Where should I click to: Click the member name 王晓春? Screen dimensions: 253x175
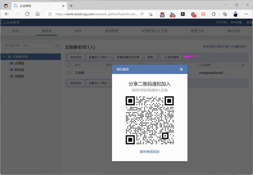(79, 73)
